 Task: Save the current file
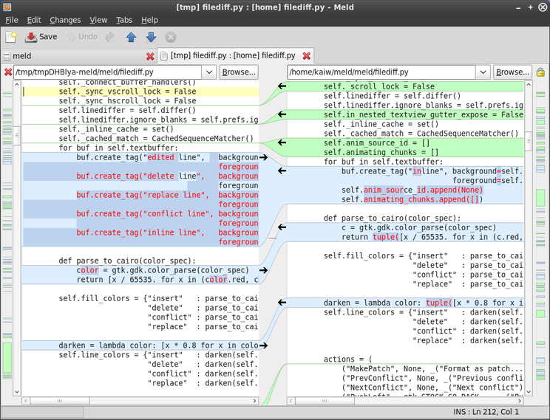41,36
